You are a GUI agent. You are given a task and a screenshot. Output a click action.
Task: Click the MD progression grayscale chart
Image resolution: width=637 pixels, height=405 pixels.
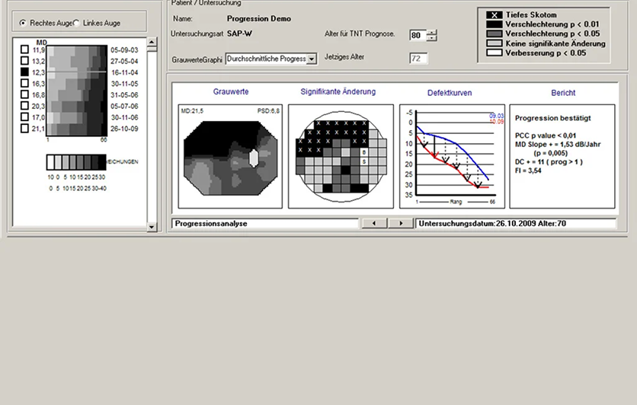pyautogui.click(x=77, y=91)
